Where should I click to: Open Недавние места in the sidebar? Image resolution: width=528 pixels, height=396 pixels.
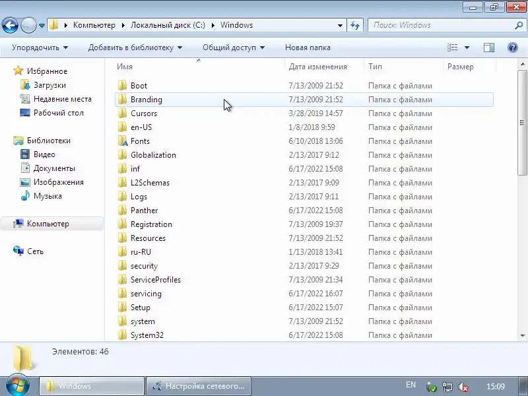click(x=62, y=99)
